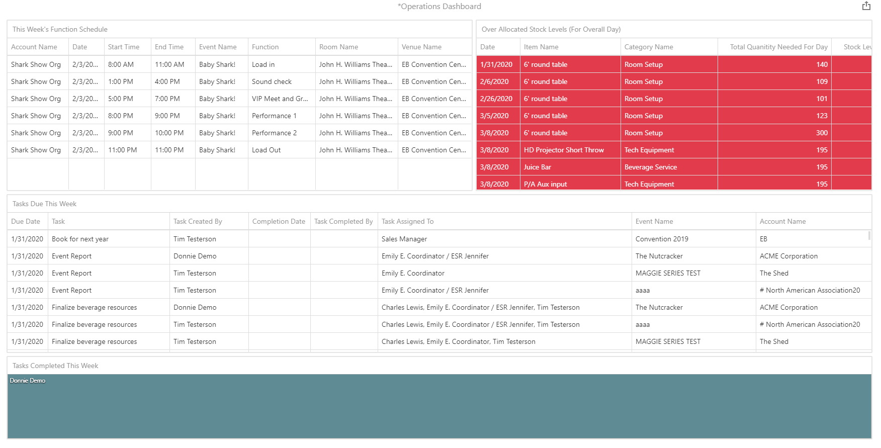Image resolution: width=881 pixels, height=448 pixels.
Task: Select the 2/26/2020 stock date cell
Action: click(498, 99)
